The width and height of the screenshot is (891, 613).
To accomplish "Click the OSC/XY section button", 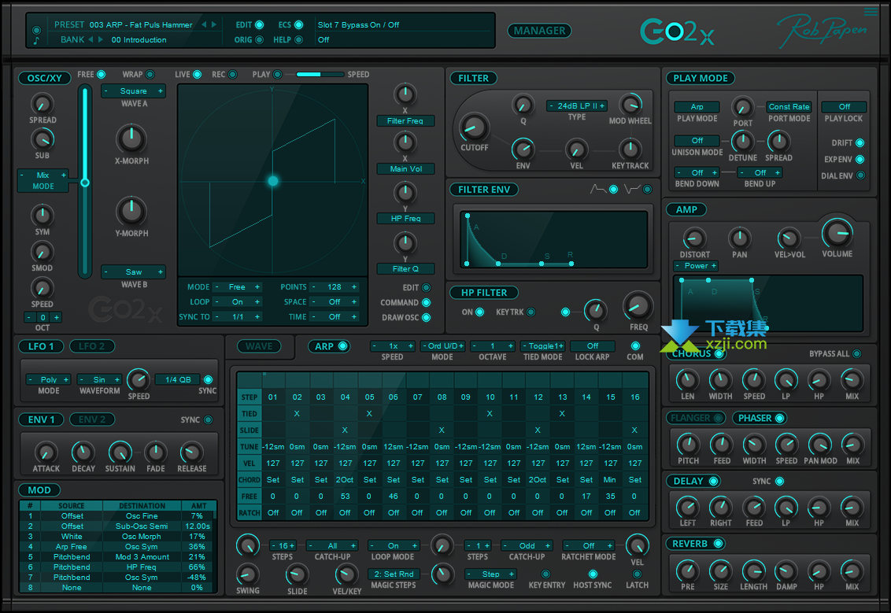I will (44, 78).
